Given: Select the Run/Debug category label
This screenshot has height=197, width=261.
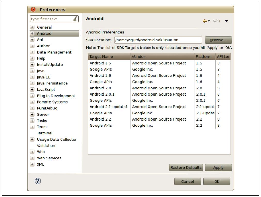Looking at the screenshot, I should pyautogui.click(x=47, y=108).
